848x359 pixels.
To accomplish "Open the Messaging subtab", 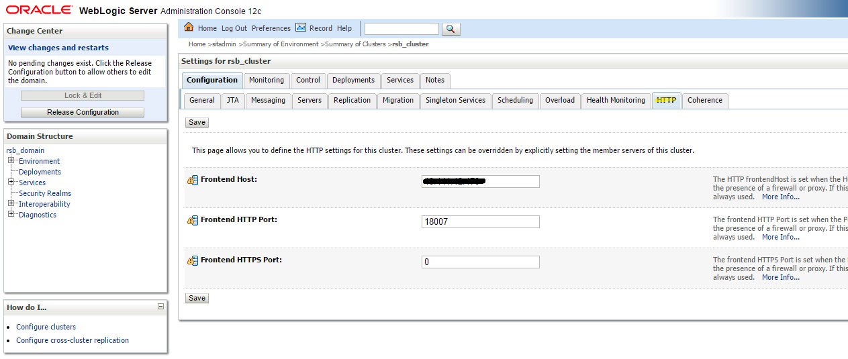I will (x=268, y=100).
